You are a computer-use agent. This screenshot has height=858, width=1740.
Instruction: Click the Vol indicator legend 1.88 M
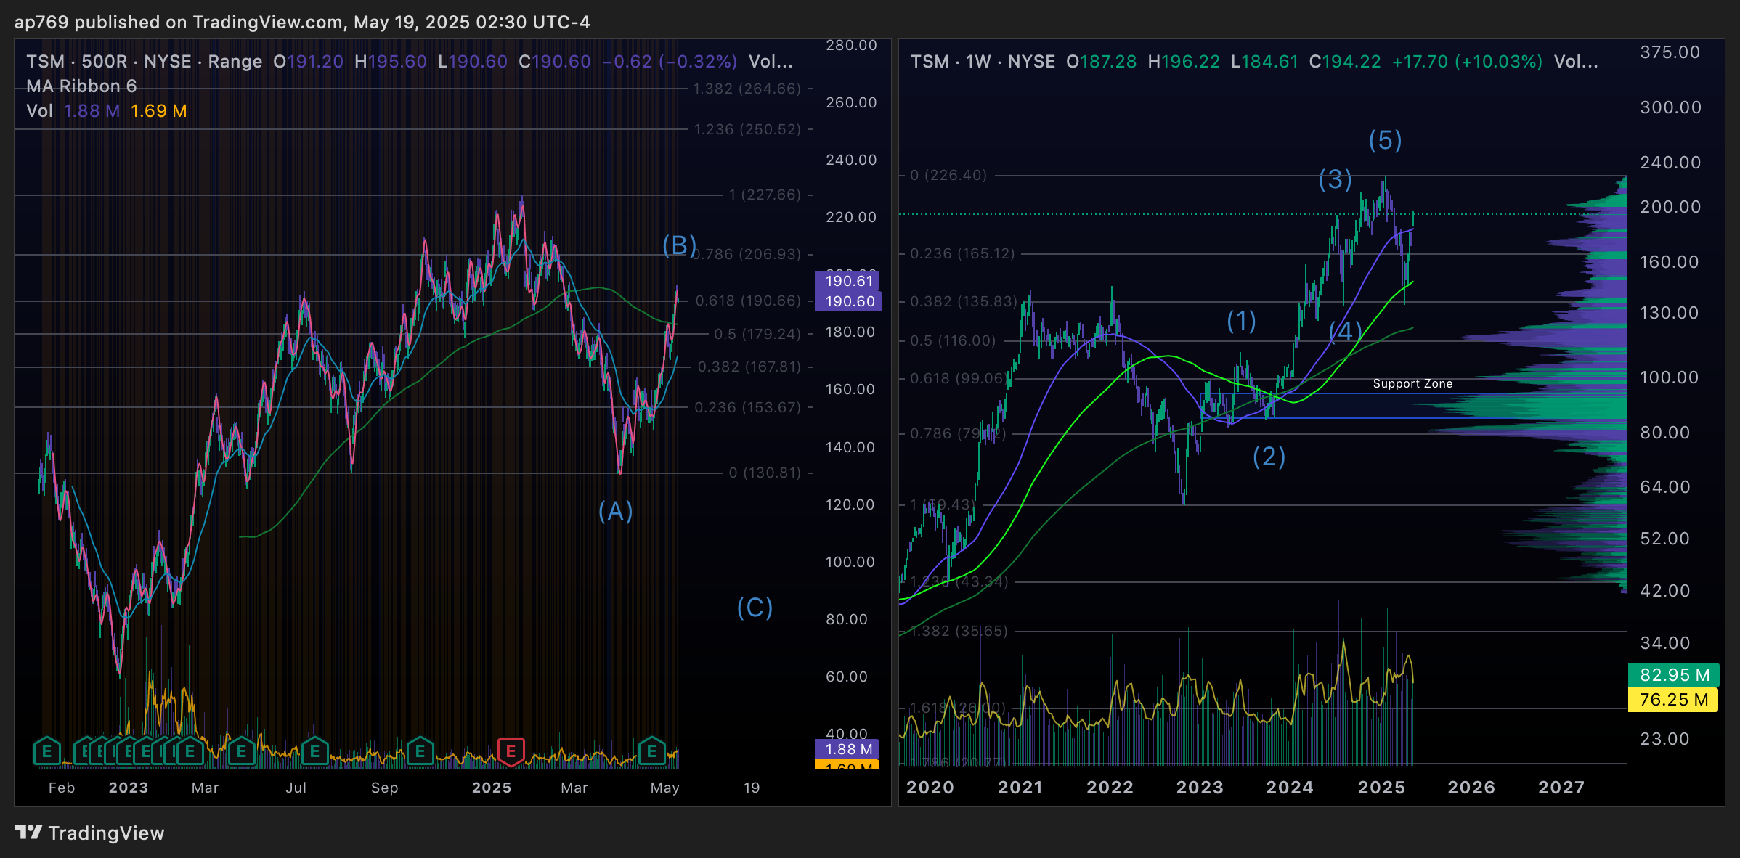point(92,111)
